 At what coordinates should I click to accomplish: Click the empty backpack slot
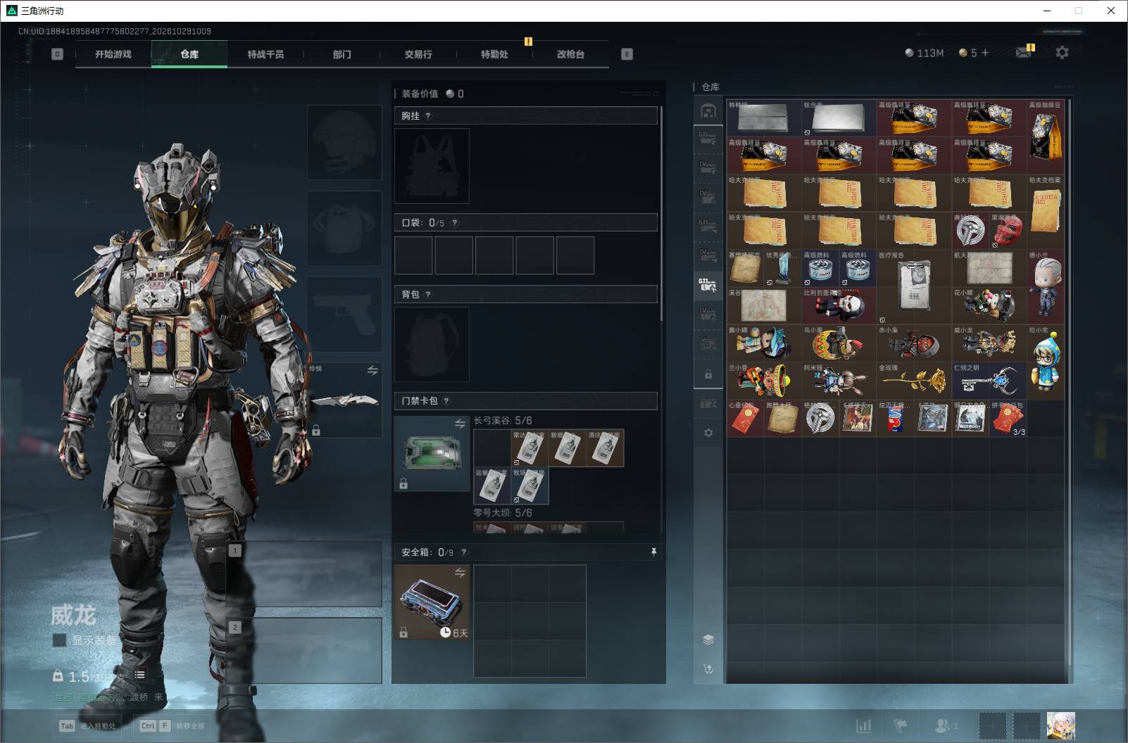coord(432,345)
